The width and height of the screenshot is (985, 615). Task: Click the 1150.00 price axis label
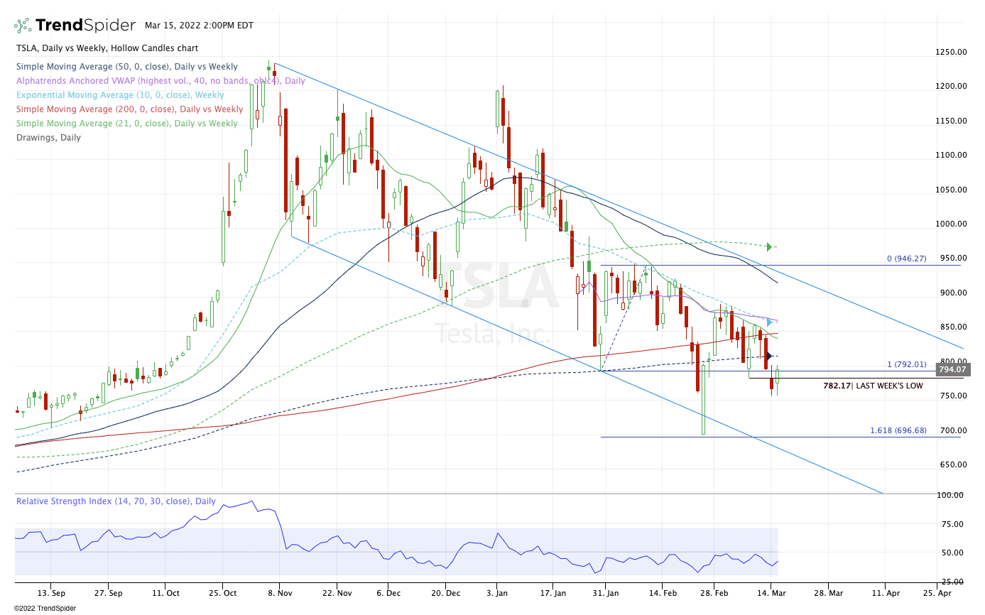[951, 121]
